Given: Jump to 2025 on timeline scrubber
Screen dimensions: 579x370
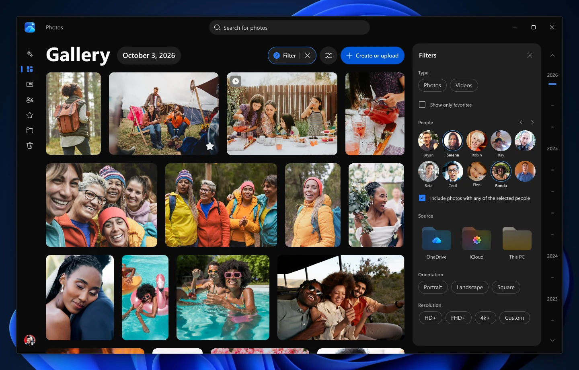Looking at the screenshot, I should (552, 148).
